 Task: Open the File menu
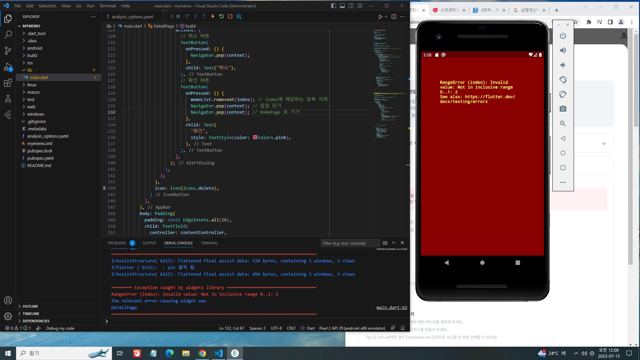click(x=18, y=6)
